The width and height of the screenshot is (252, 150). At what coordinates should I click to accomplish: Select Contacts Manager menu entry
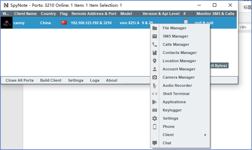click(x=180, y=53)
